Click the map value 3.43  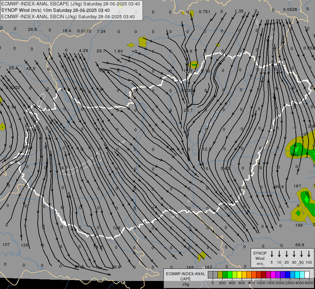coord(225,169)
